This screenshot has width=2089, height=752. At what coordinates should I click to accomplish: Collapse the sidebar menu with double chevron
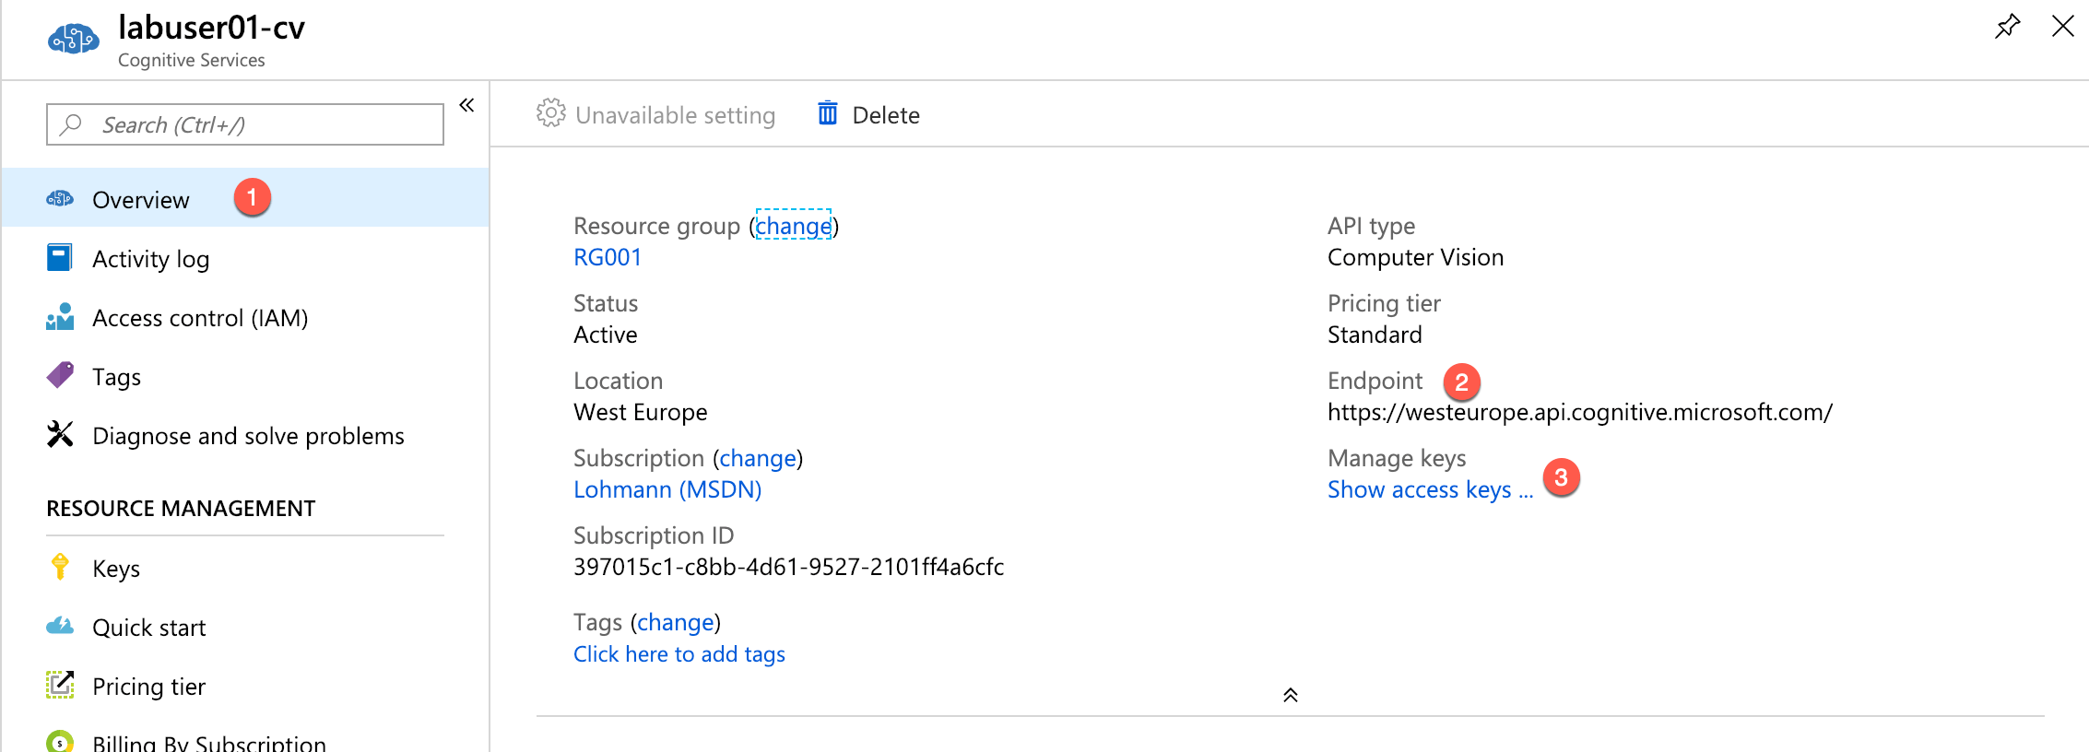[x=466, y=105]
